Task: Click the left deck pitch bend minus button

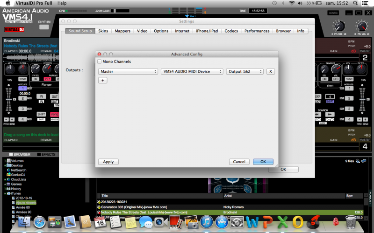Action: 7,119
